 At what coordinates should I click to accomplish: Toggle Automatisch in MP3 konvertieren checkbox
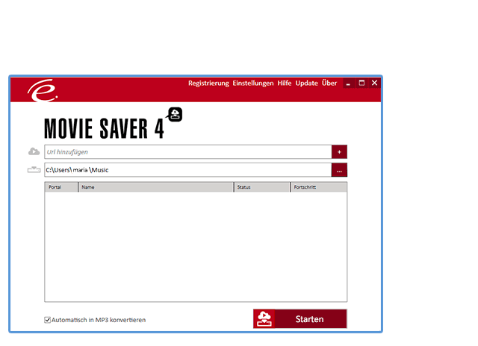coord(47,320)
